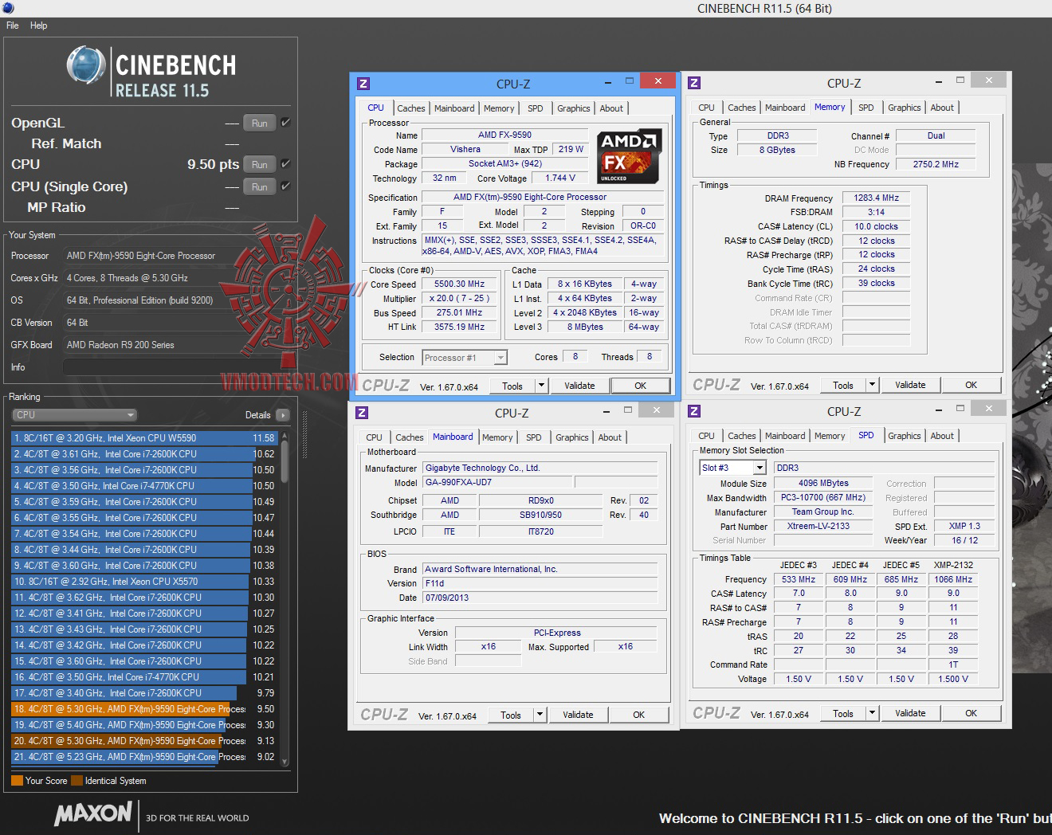Select ranking row 21 at 5.23 GHz
Screen dimensions: 1052x835
click(x=144, y=757)
